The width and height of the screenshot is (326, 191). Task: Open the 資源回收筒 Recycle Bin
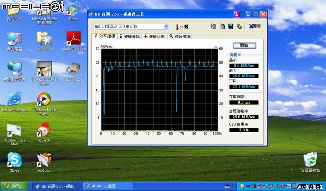[310, 162]
